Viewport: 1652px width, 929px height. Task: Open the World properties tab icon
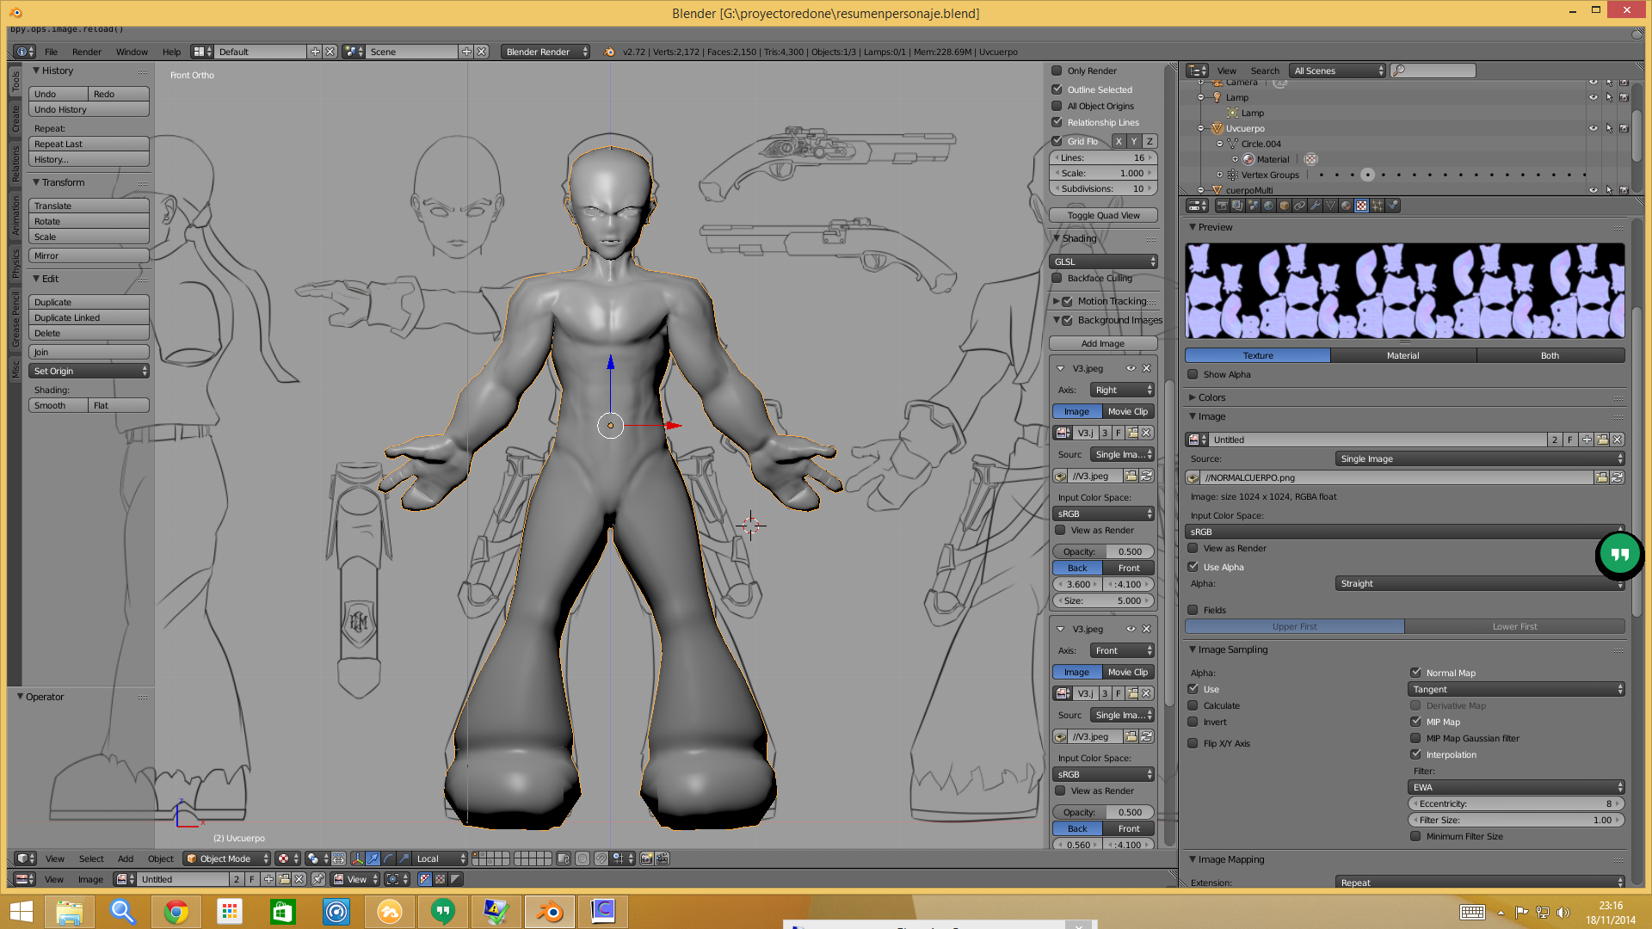pyautogui.click(x=1268, y=206)
